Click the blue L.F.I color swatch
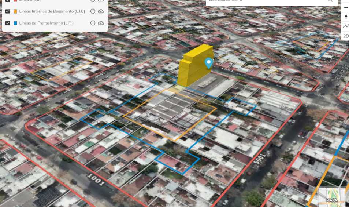This screenshot has height=207, width=349. [x=15, y=23]
